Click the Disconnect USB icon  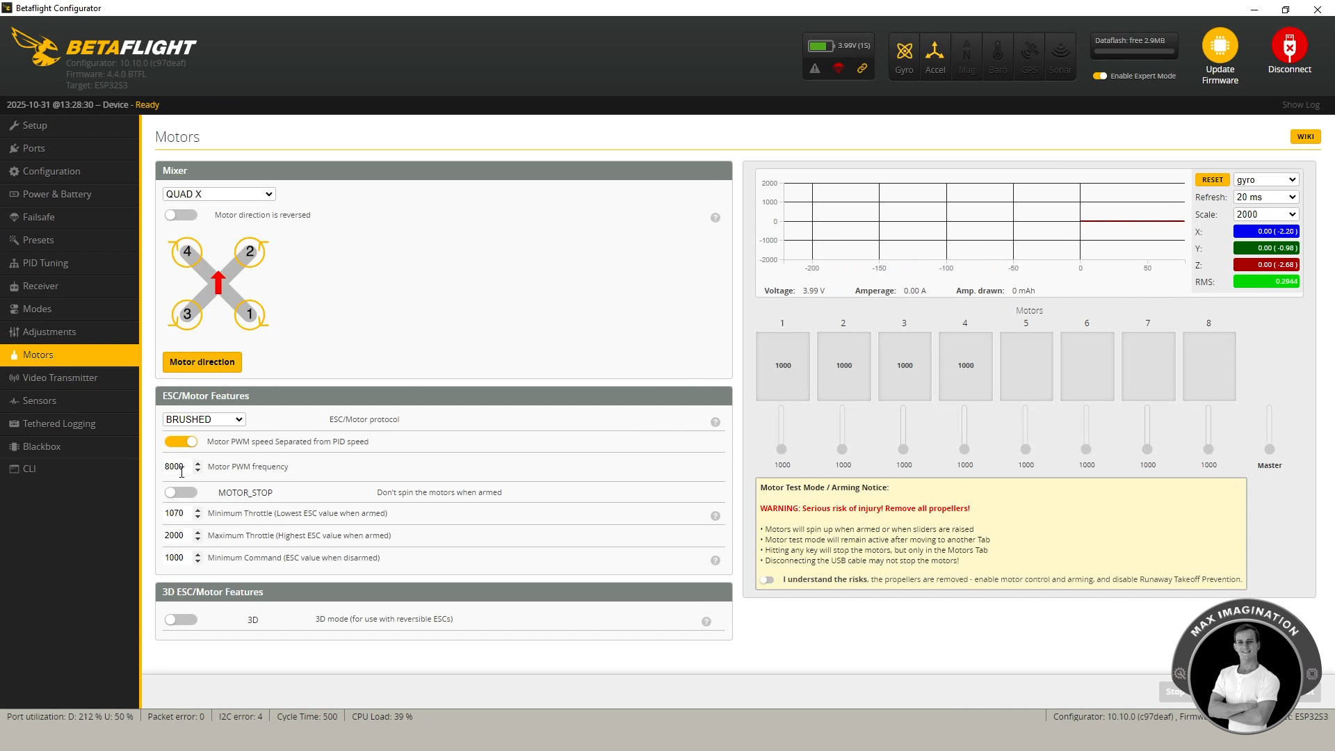pyautogui.click(x=1289, y=46)
